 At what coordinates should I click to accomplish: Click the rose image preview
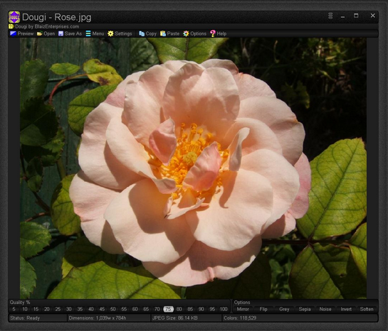coord(193,168)
